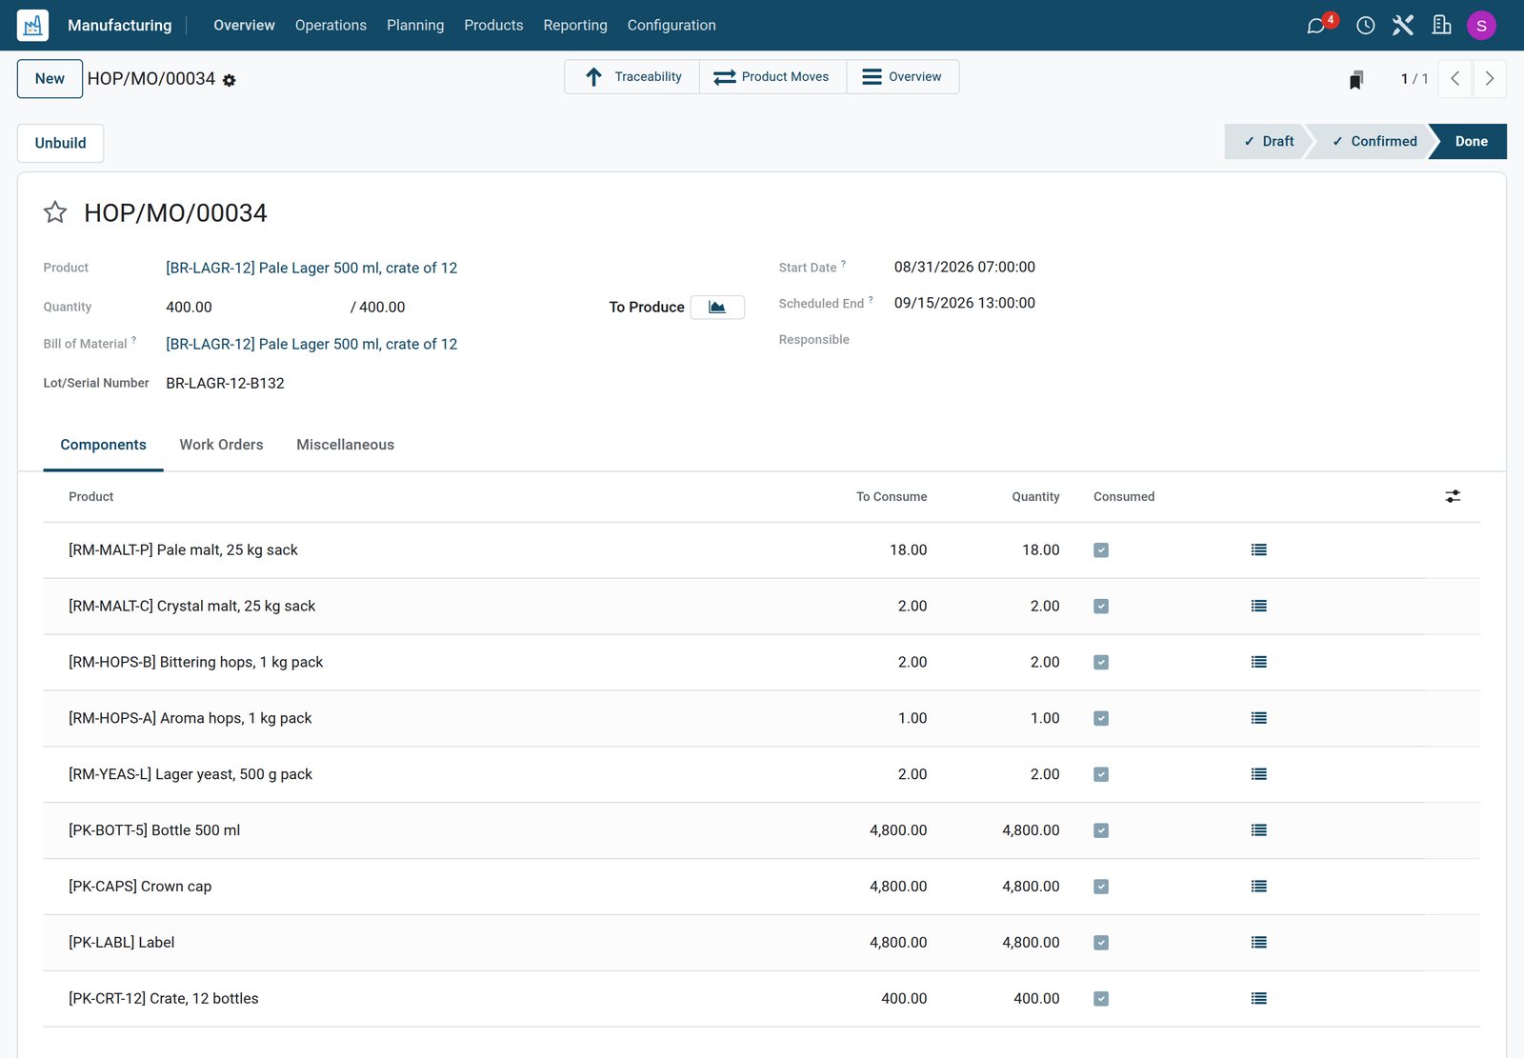
Task: Click the Lot/Serial Number BR-LAGR-12-B132 value
Action: pyautogui.click(x=225, y=383)
